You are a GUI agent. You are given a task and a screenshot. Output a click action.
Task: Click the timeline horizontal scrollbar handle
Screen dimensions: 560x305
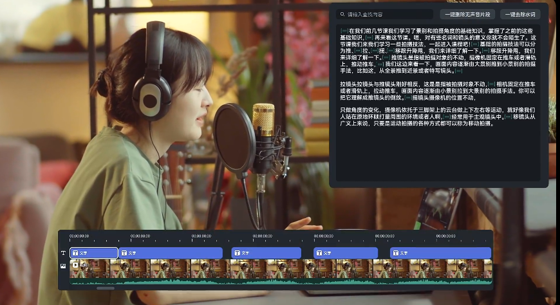[105, 288]
